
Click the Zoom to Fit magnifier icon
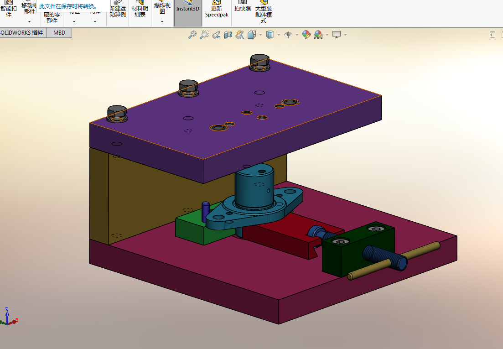coord(192,35)
